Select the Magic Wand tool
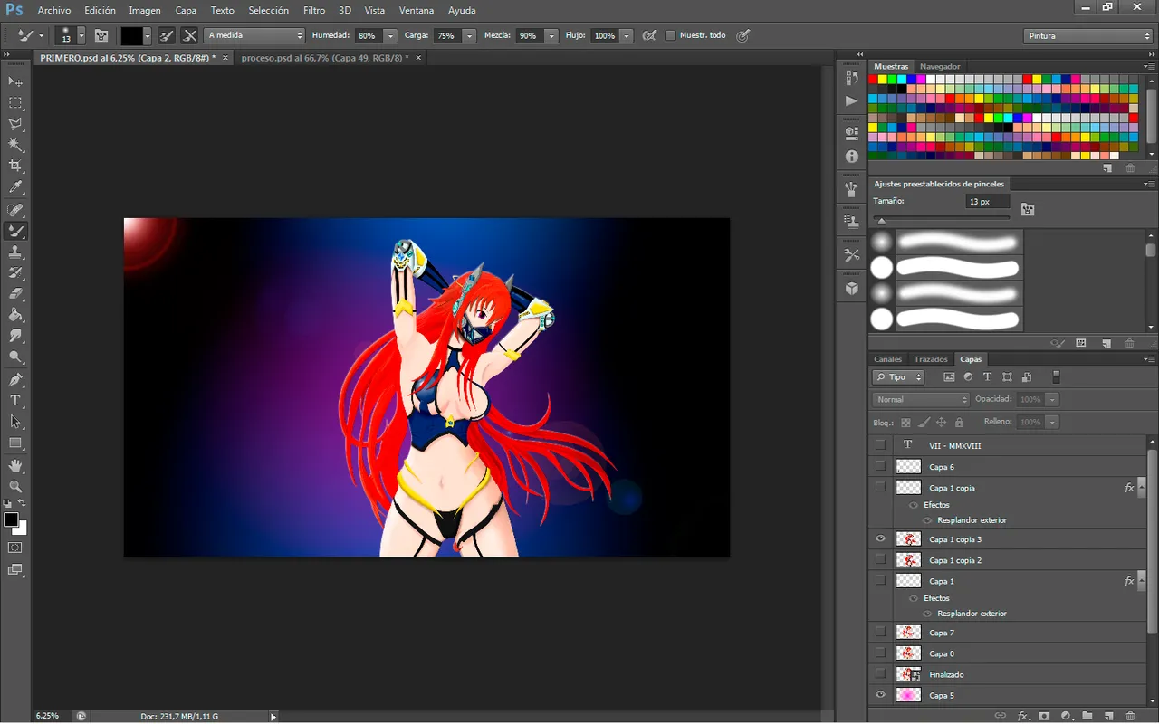The height and width of the screenshot is (724, 1159). click(15, 145)
